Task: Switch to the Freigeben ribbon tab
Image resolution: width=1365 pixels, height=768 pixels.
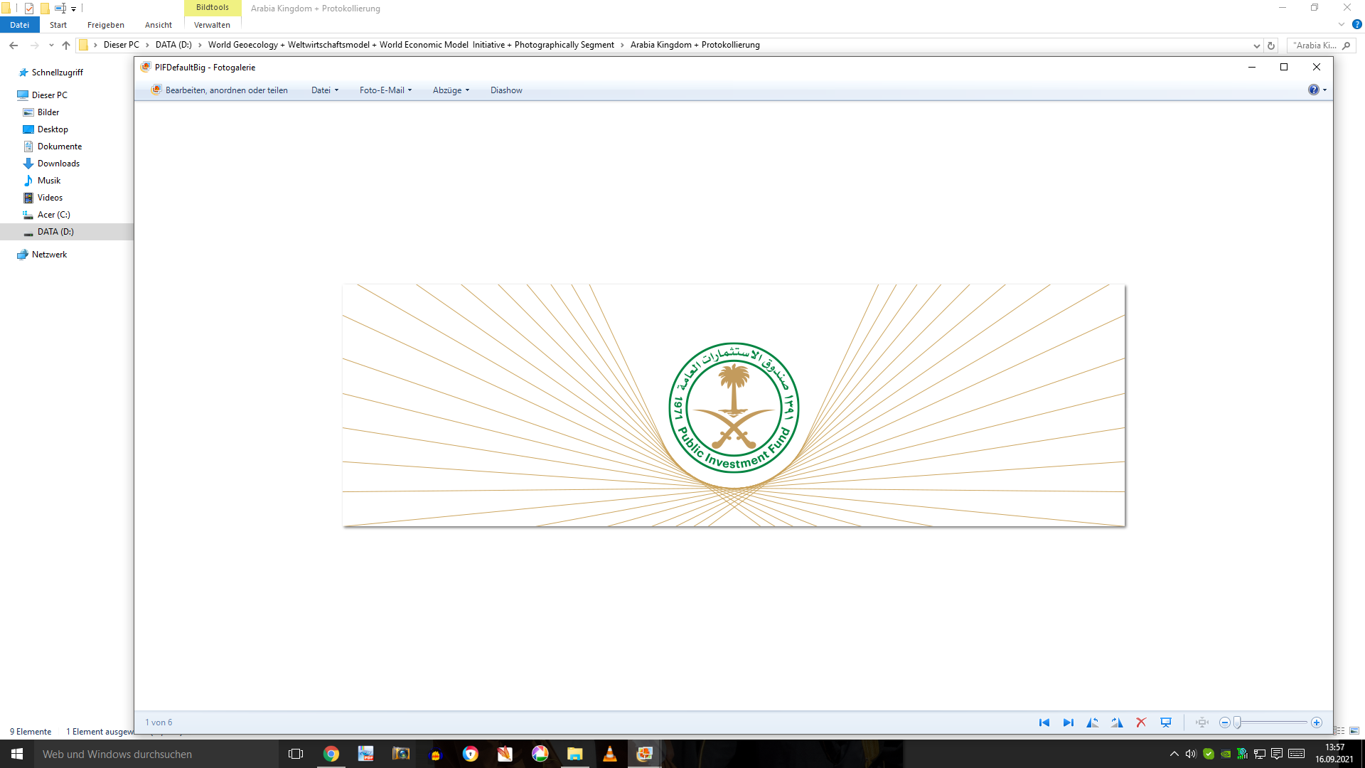Action: pos(106,25)
